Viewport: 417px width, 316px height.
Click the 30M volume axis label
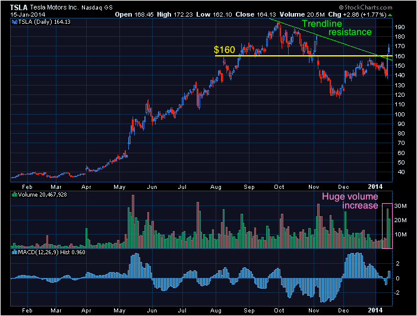[x=400, y=206]
